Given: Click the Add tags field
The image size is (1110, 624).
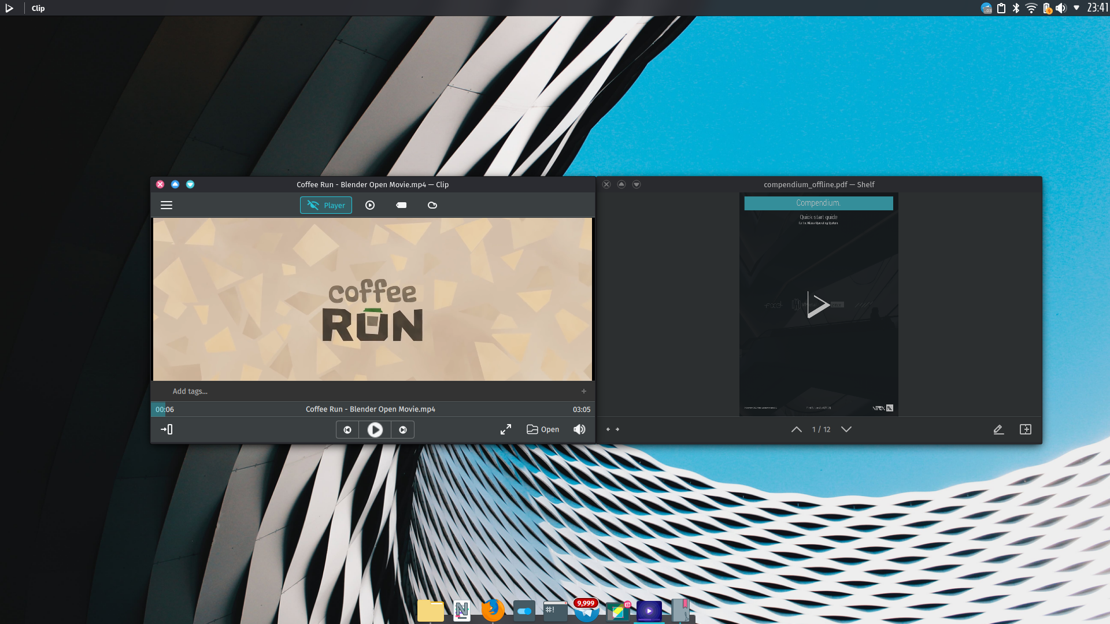Looking at the screenshot, I should [190, 391].
